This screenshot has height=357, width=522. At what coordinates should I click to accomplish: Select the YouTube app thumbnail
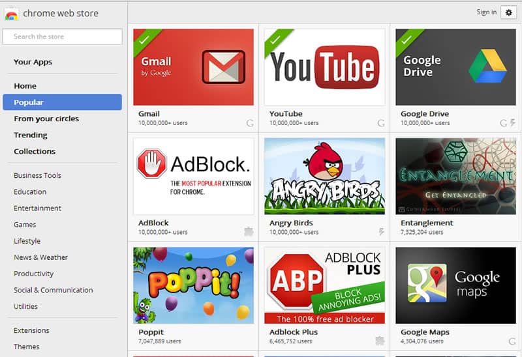tap(324, 67)
